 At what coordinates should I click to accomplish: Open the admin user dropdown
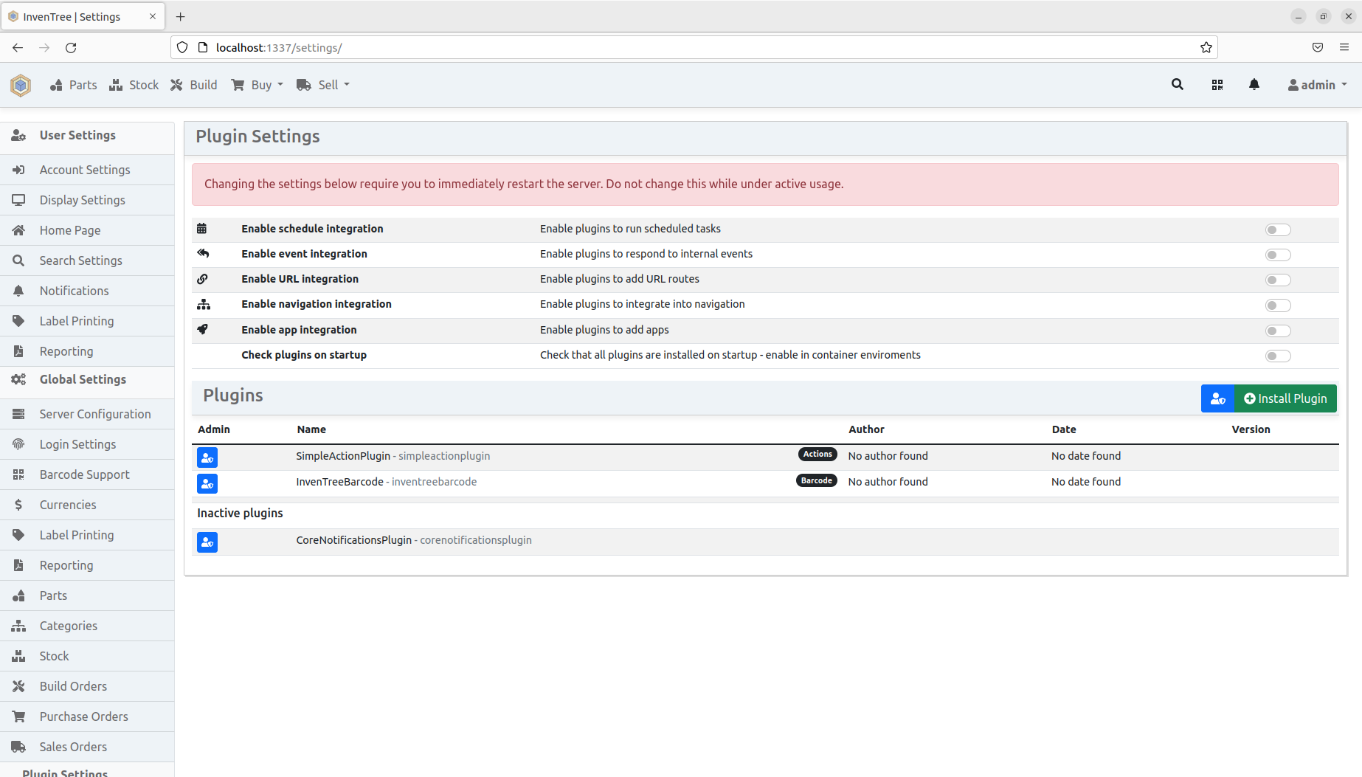(1318, 85)
